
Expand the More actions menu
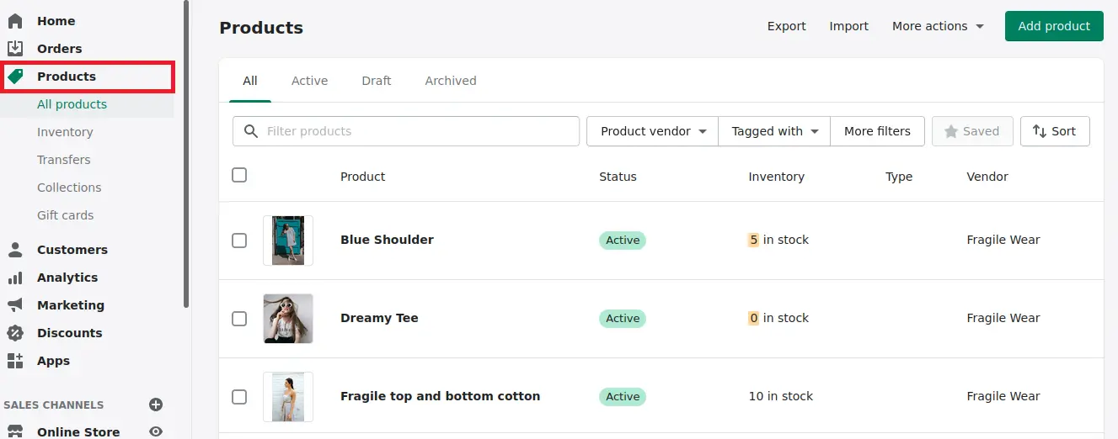[938, 26]
